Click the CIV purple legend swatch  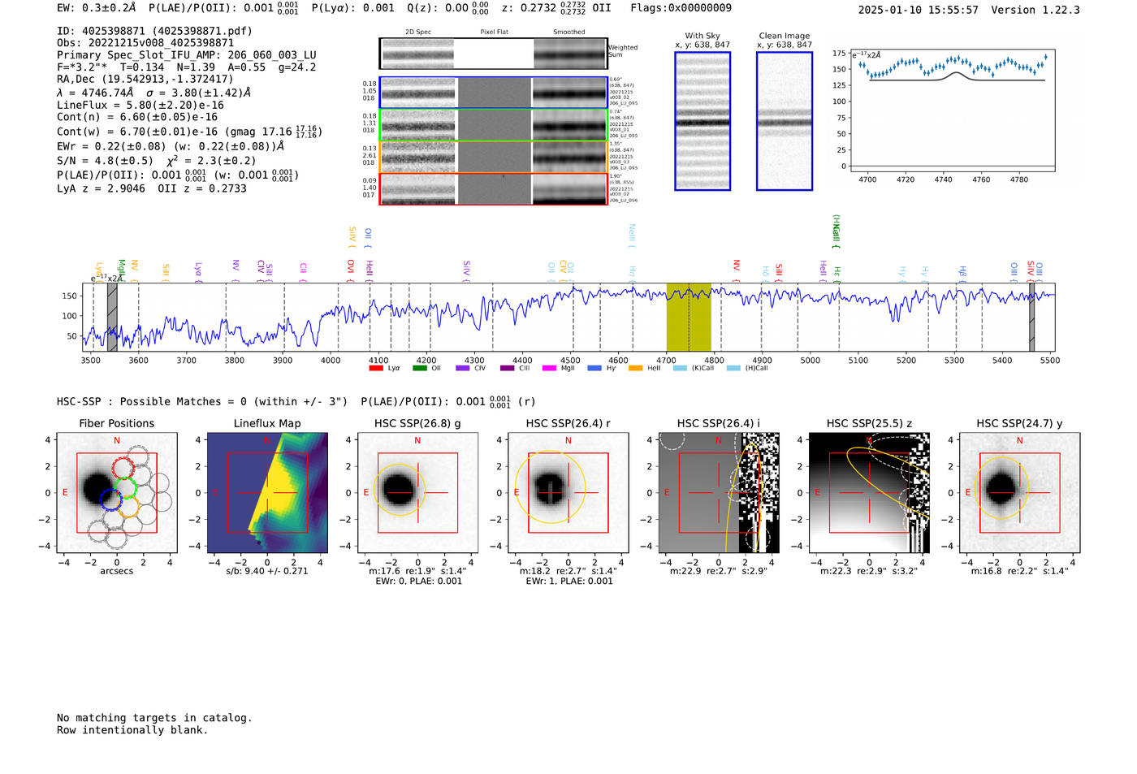coord(462,369)
